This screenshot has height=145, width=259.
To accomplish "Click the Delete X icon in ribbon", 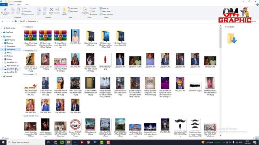I will click(51, 10).
